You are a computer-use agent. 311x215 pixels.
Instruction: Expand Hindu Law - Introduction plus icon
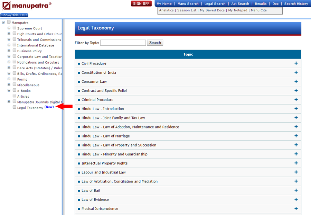[x=296, y=109]
